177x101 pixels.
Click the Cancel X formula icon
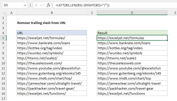click(36, 5)
